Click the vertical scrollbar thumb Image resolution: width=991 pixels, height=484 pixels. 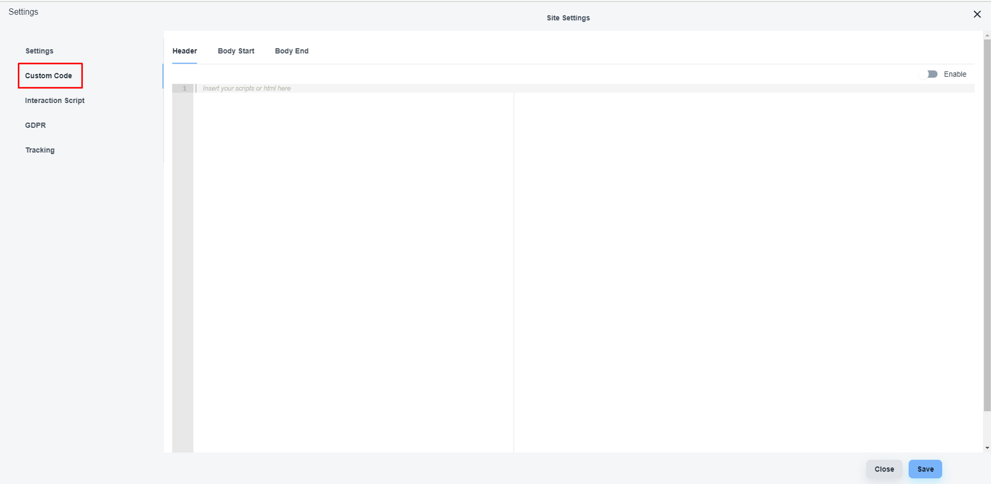(987, 223)
